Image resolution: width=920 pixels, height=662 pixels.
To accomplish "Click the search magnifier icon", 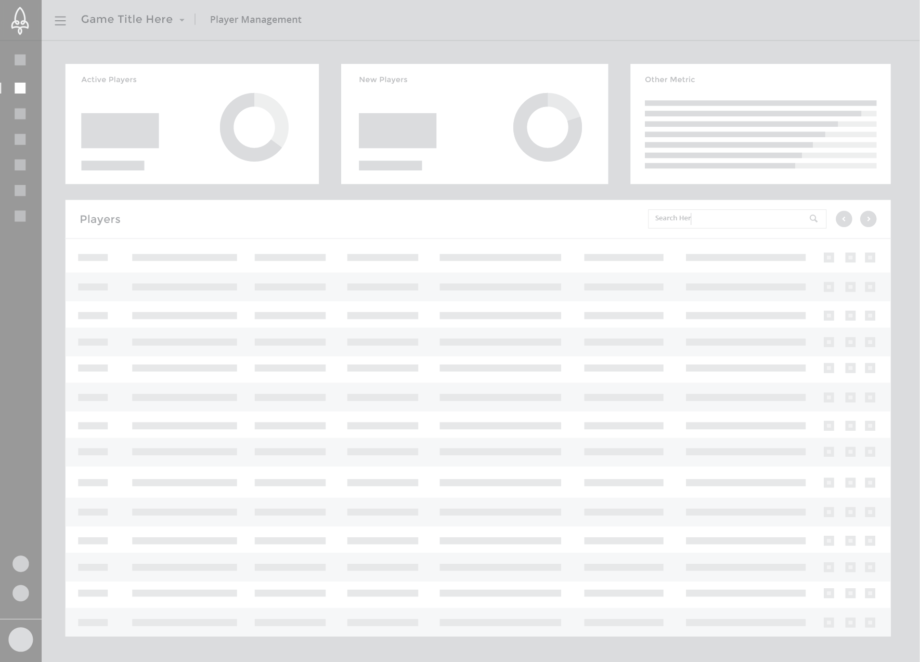I will [813, 219].
